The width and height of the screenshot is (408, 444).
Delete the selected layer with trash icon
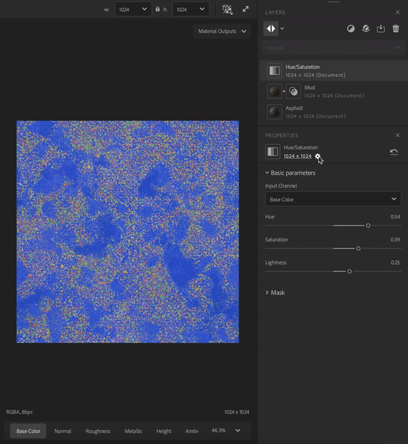(x=396, y=29)
